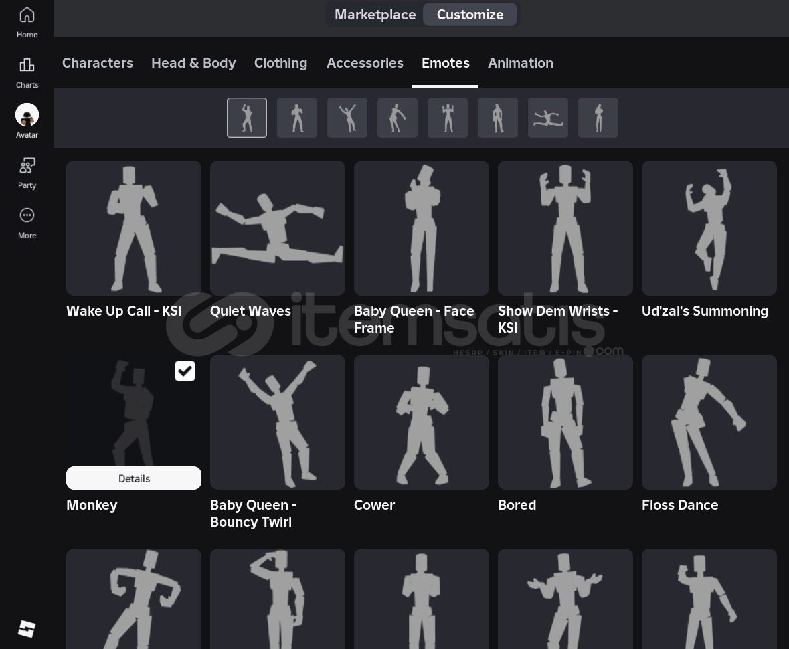Select the fifth emote slot
The height and width of the screenshot is (649, 789).
[448, 118]
